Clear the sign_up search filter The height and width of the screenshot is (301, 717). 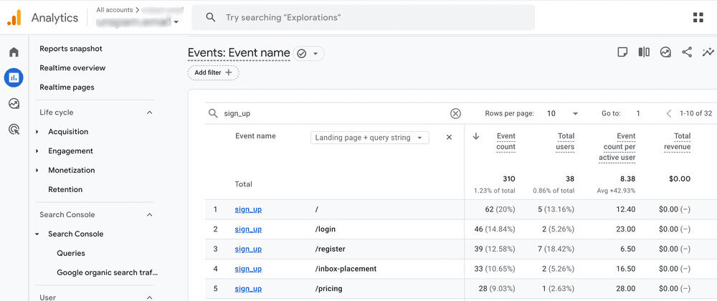pos(455,113)
